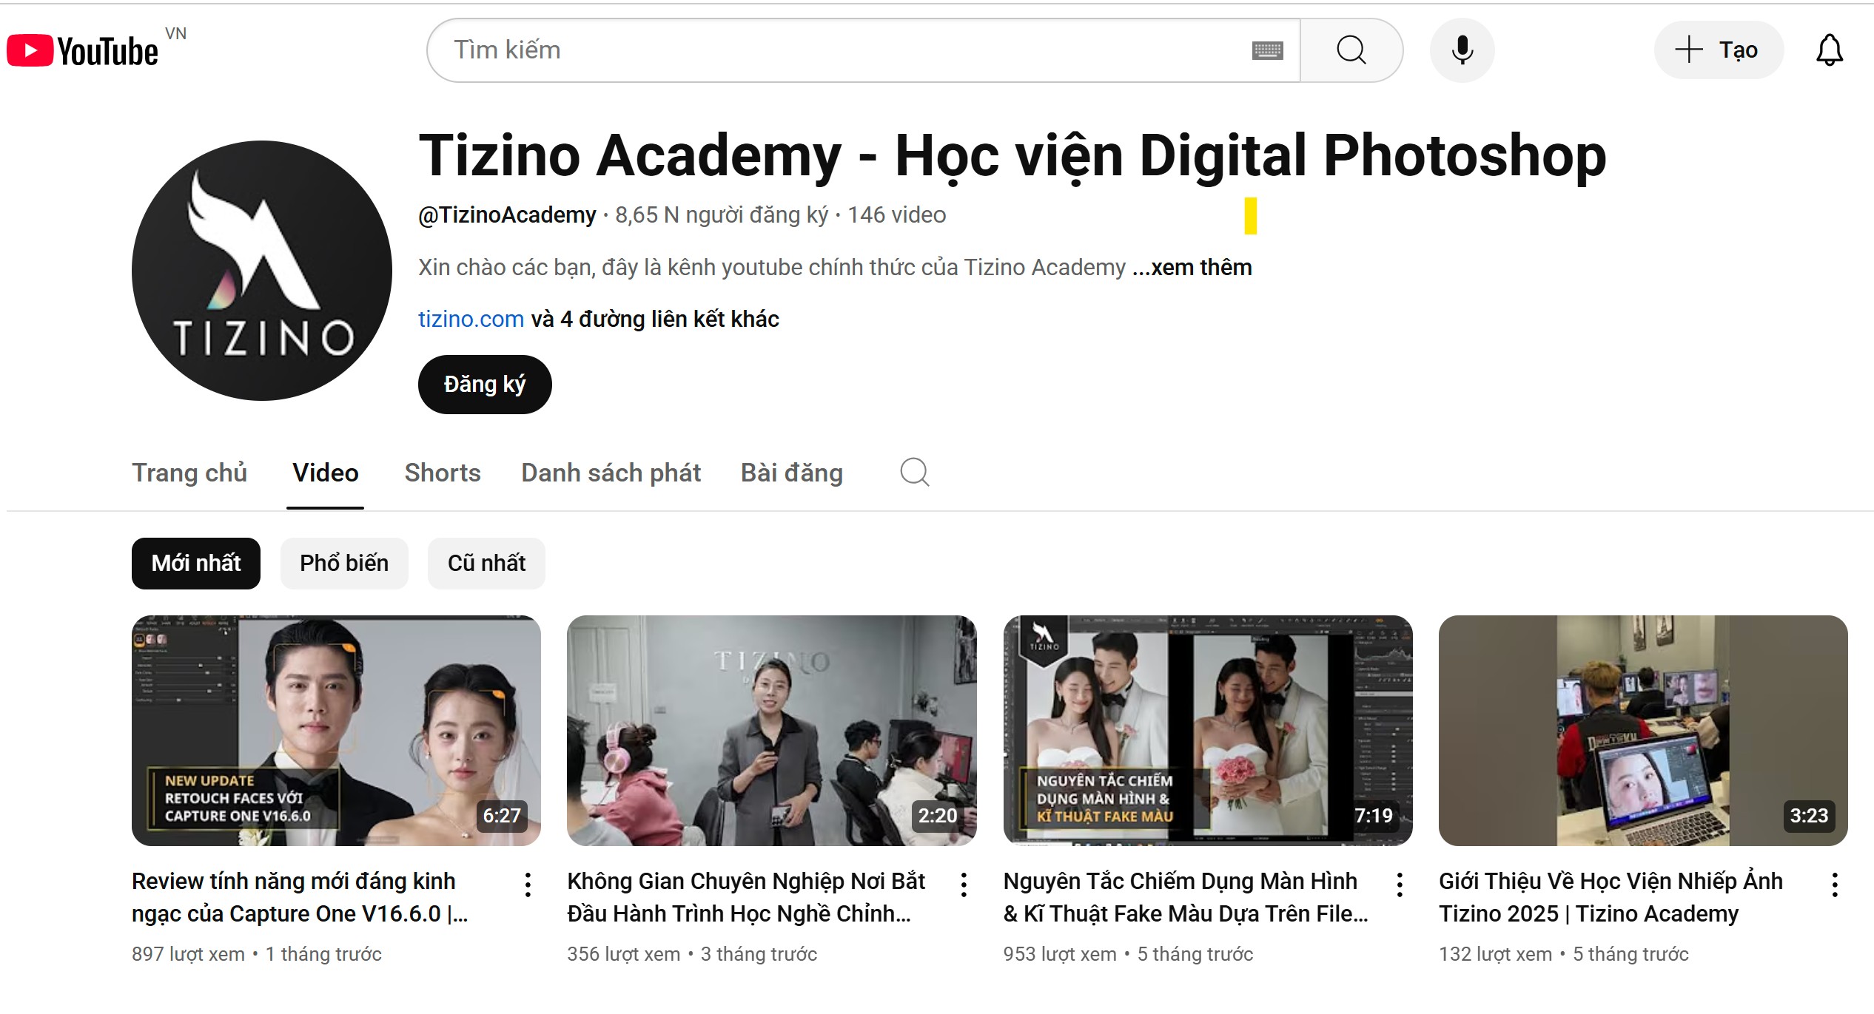The height and width of the screenshot is (1014, 1874).
Task: Click the channel name Tizino Academy heading
Action: [x=1012, y=156]
